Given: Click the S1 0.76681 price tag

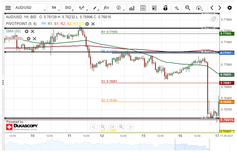Looking at the screenshot, I should click(x=227, y=83).
